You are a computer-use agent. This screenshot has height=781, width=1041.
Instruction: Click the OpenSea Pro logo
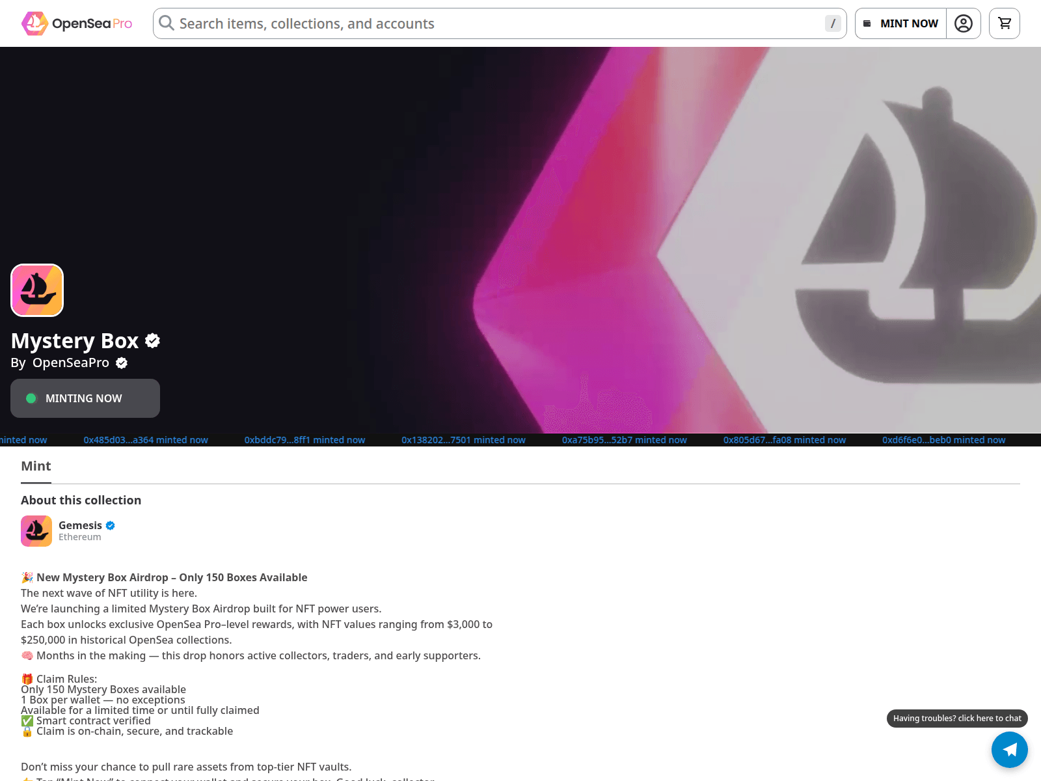click(77, 23)
